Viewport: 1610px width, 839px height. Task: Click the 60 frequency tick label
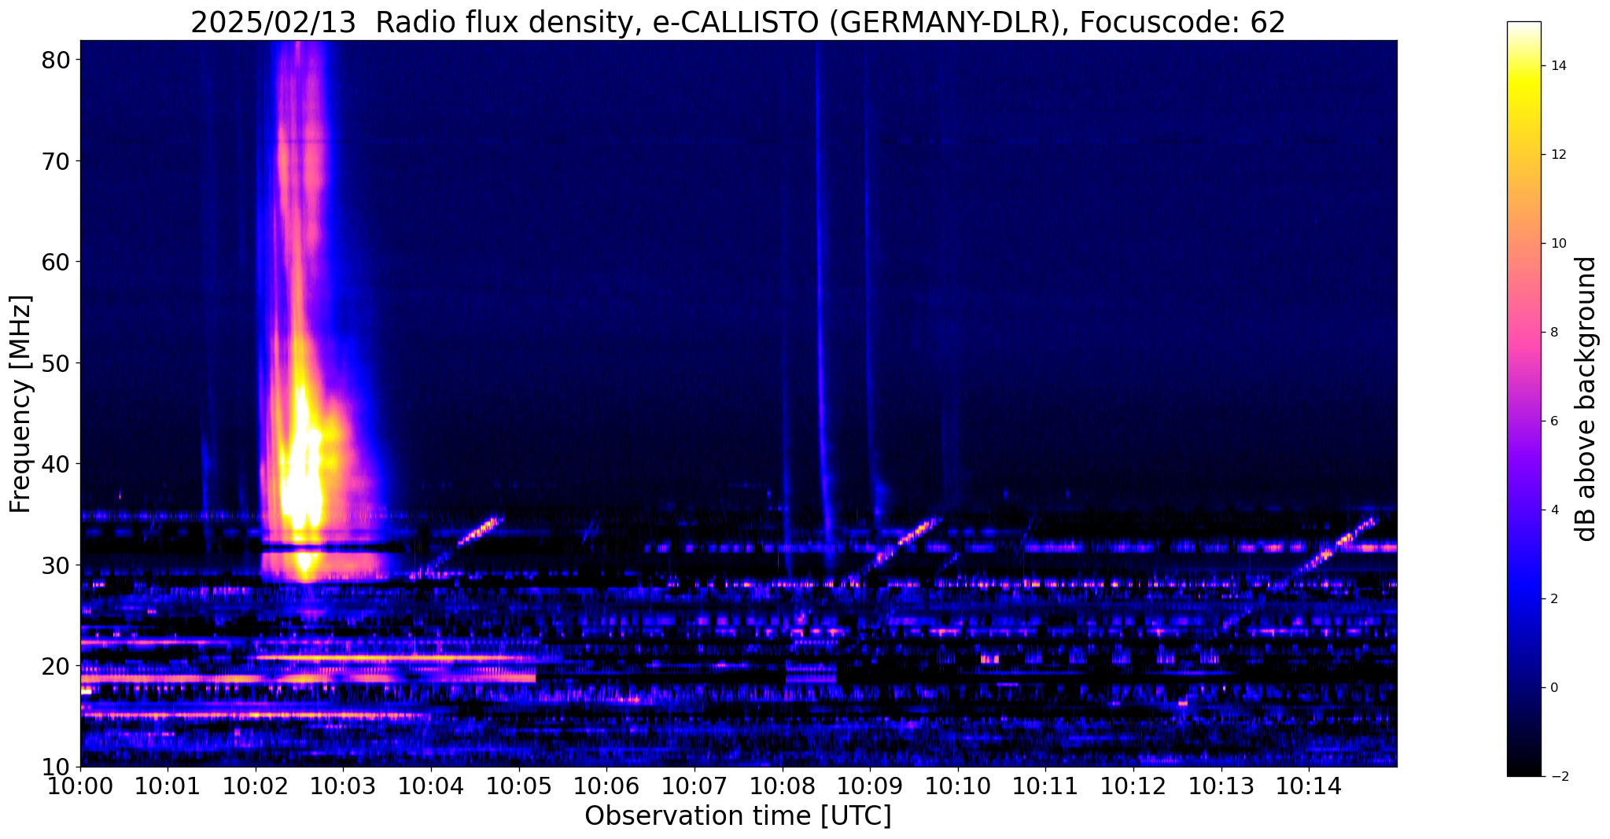click(x=55, y=262)
